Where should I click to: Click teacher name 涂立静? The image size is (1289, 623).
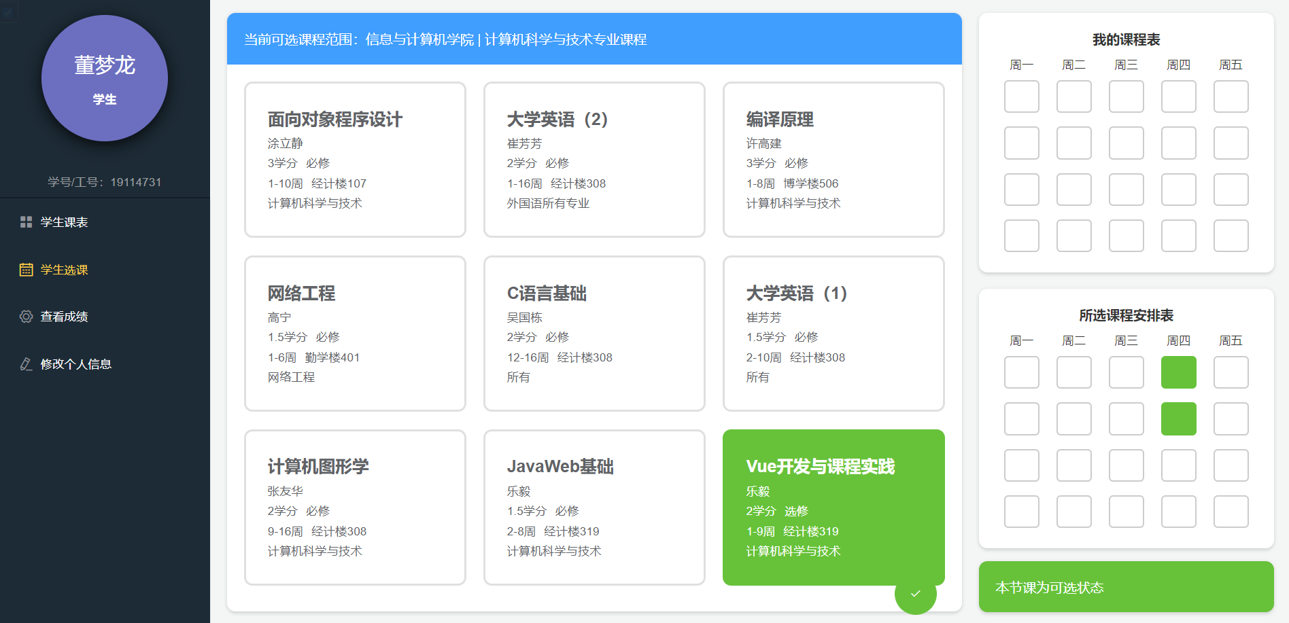286,143
